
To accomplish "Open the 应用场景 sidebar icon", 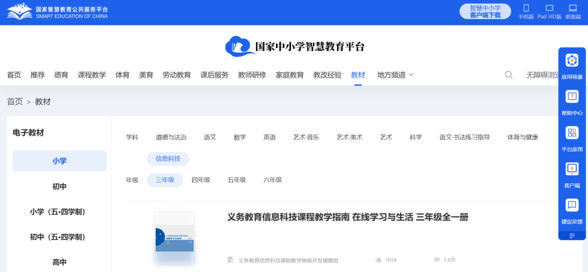I will coord(572,61).
